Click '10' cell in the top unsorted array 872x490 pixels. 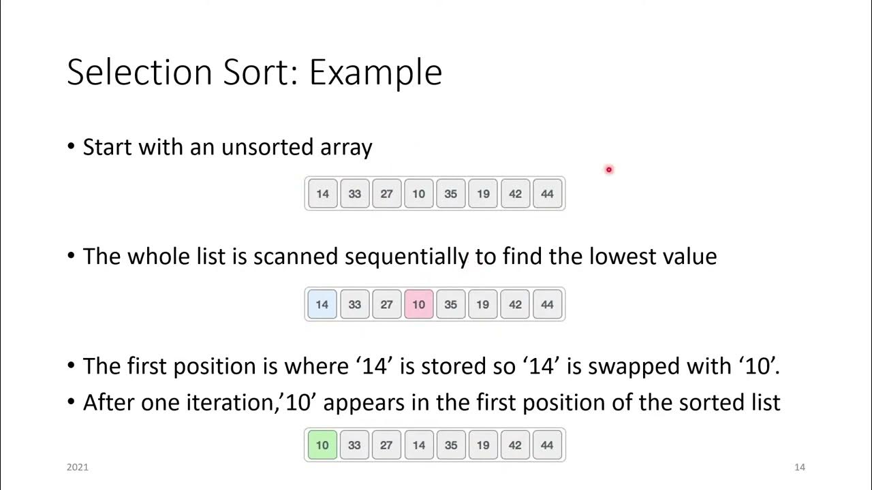click(x=418, y=193)
